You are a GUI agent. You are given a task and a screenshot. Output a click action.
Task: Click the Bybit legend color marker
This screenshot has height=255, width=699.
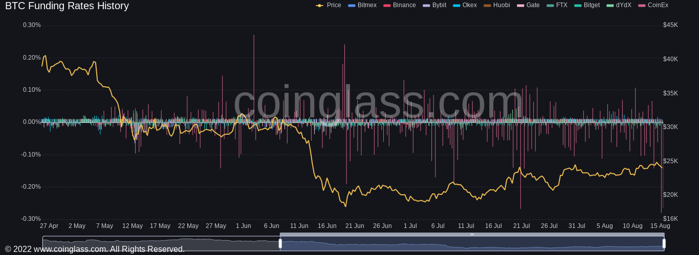tap(426, 5)
